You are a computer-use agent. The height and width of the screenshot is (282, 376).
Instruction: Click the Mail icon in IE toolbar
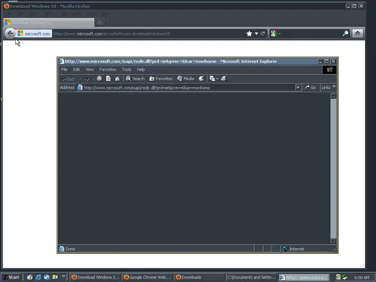[212, 79]
